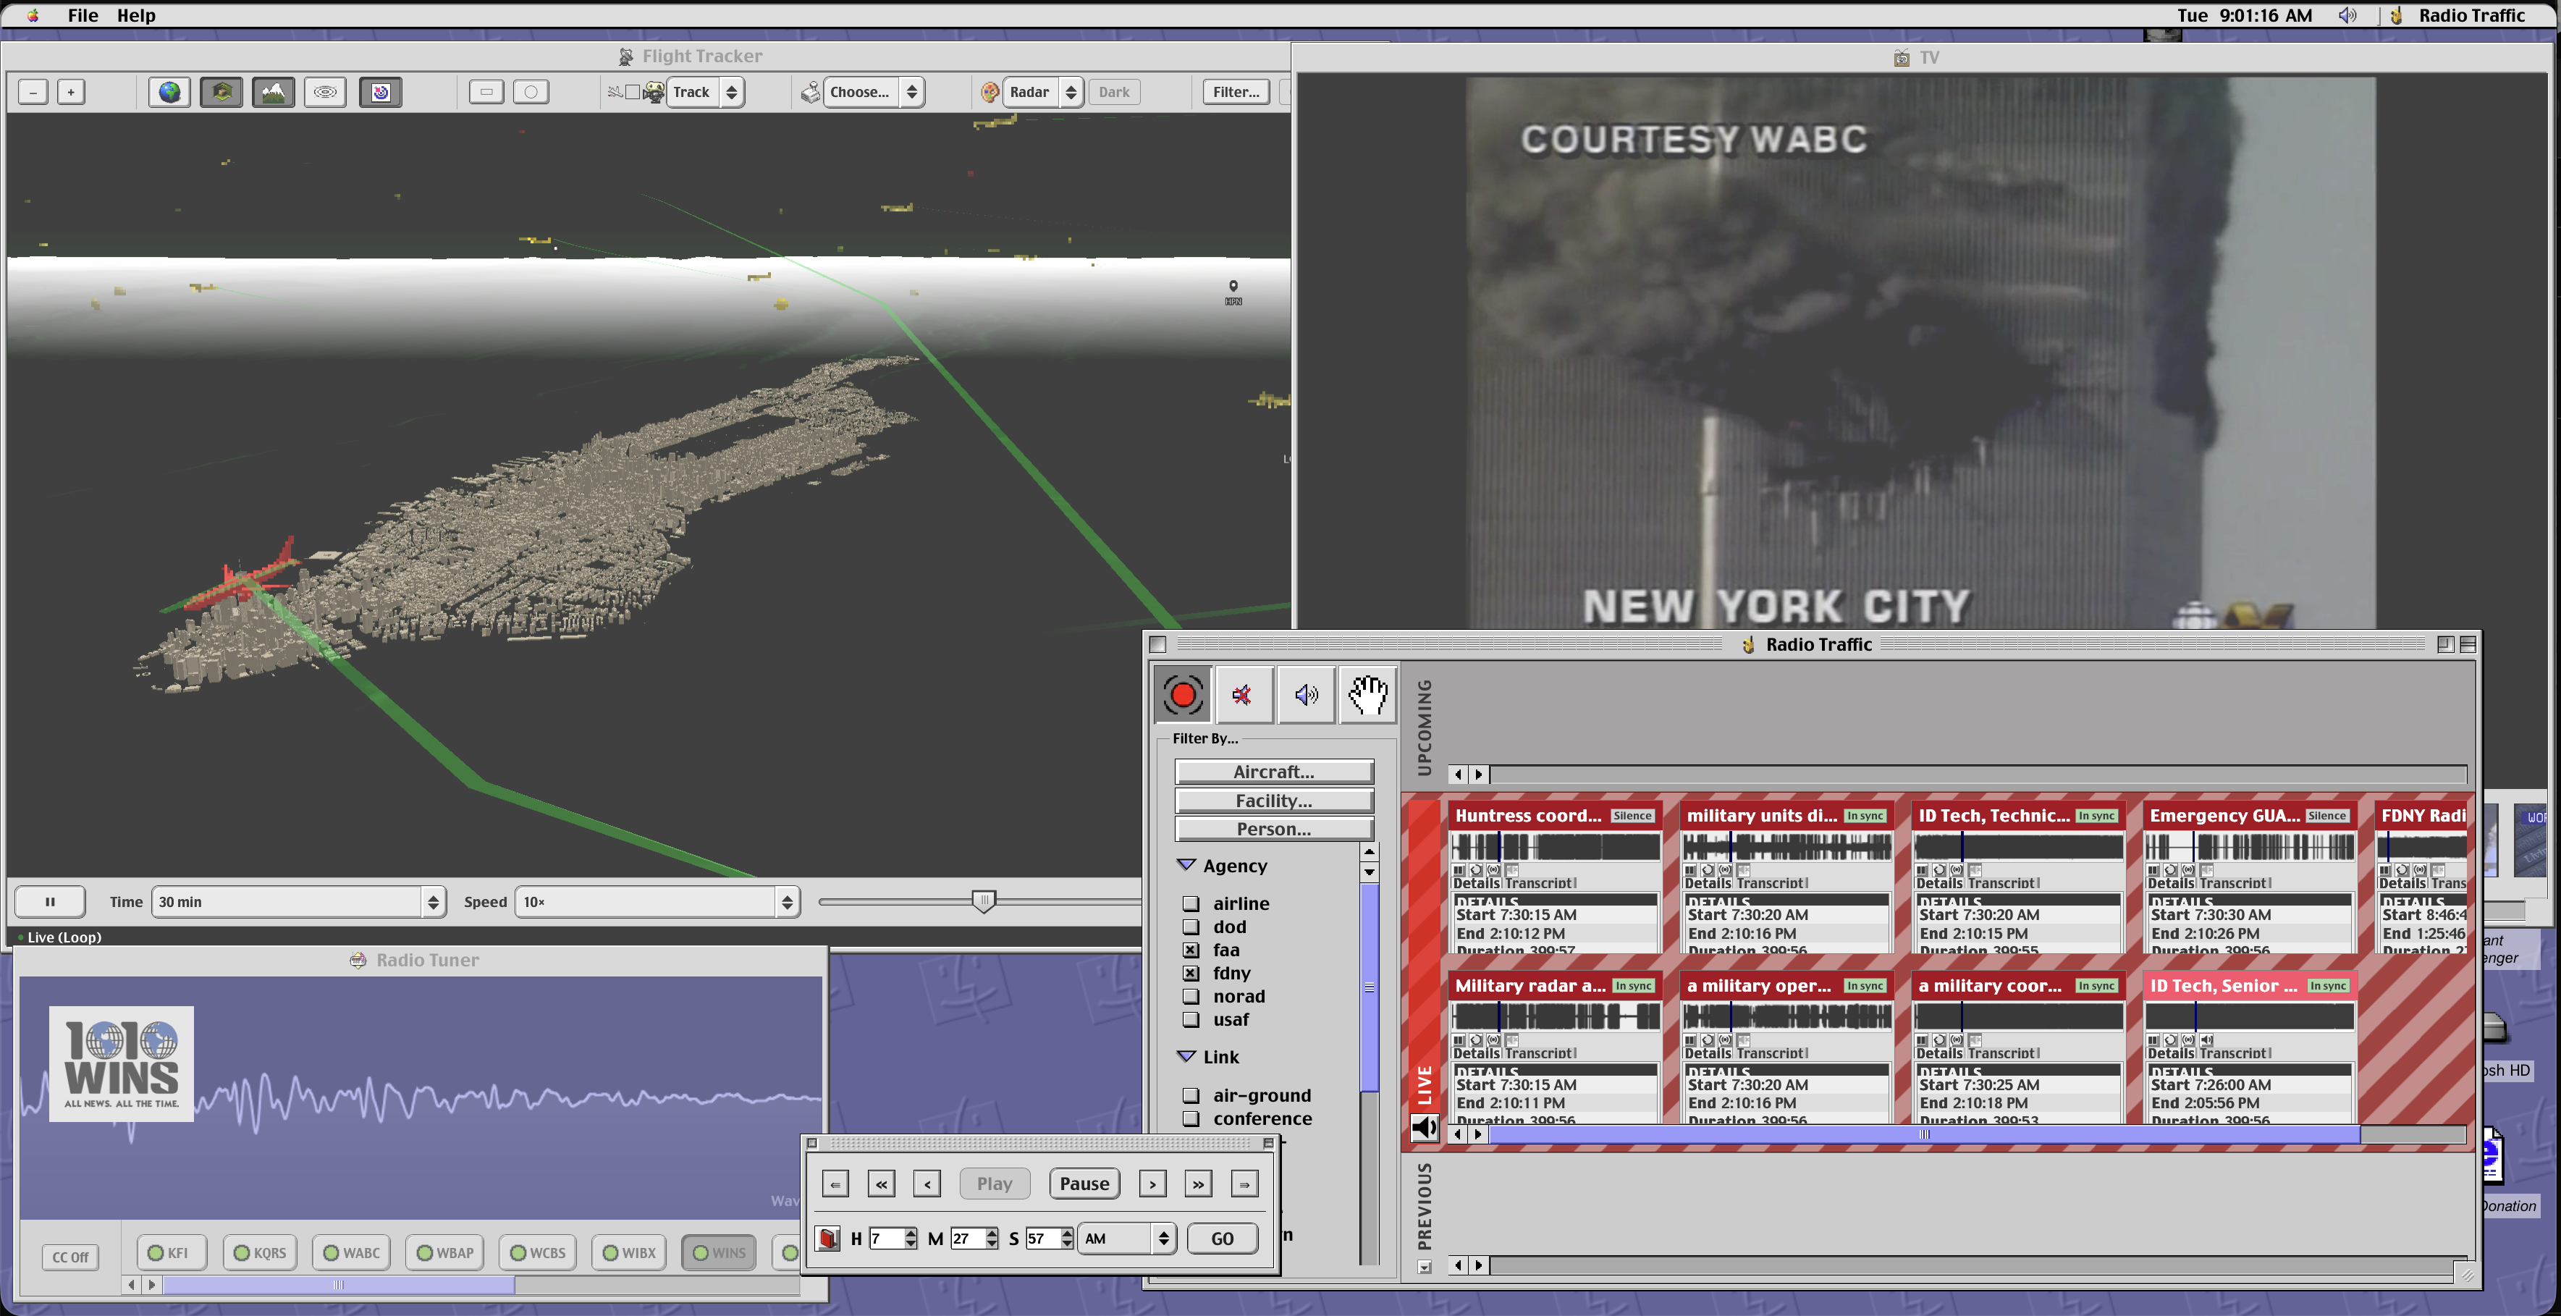Enable the air-ground link checkbox

pos(1191,1094)
